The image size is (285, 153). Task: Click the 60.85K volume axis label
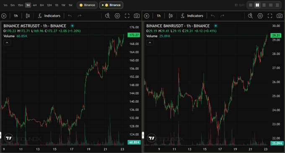click(x=134, y=142)
